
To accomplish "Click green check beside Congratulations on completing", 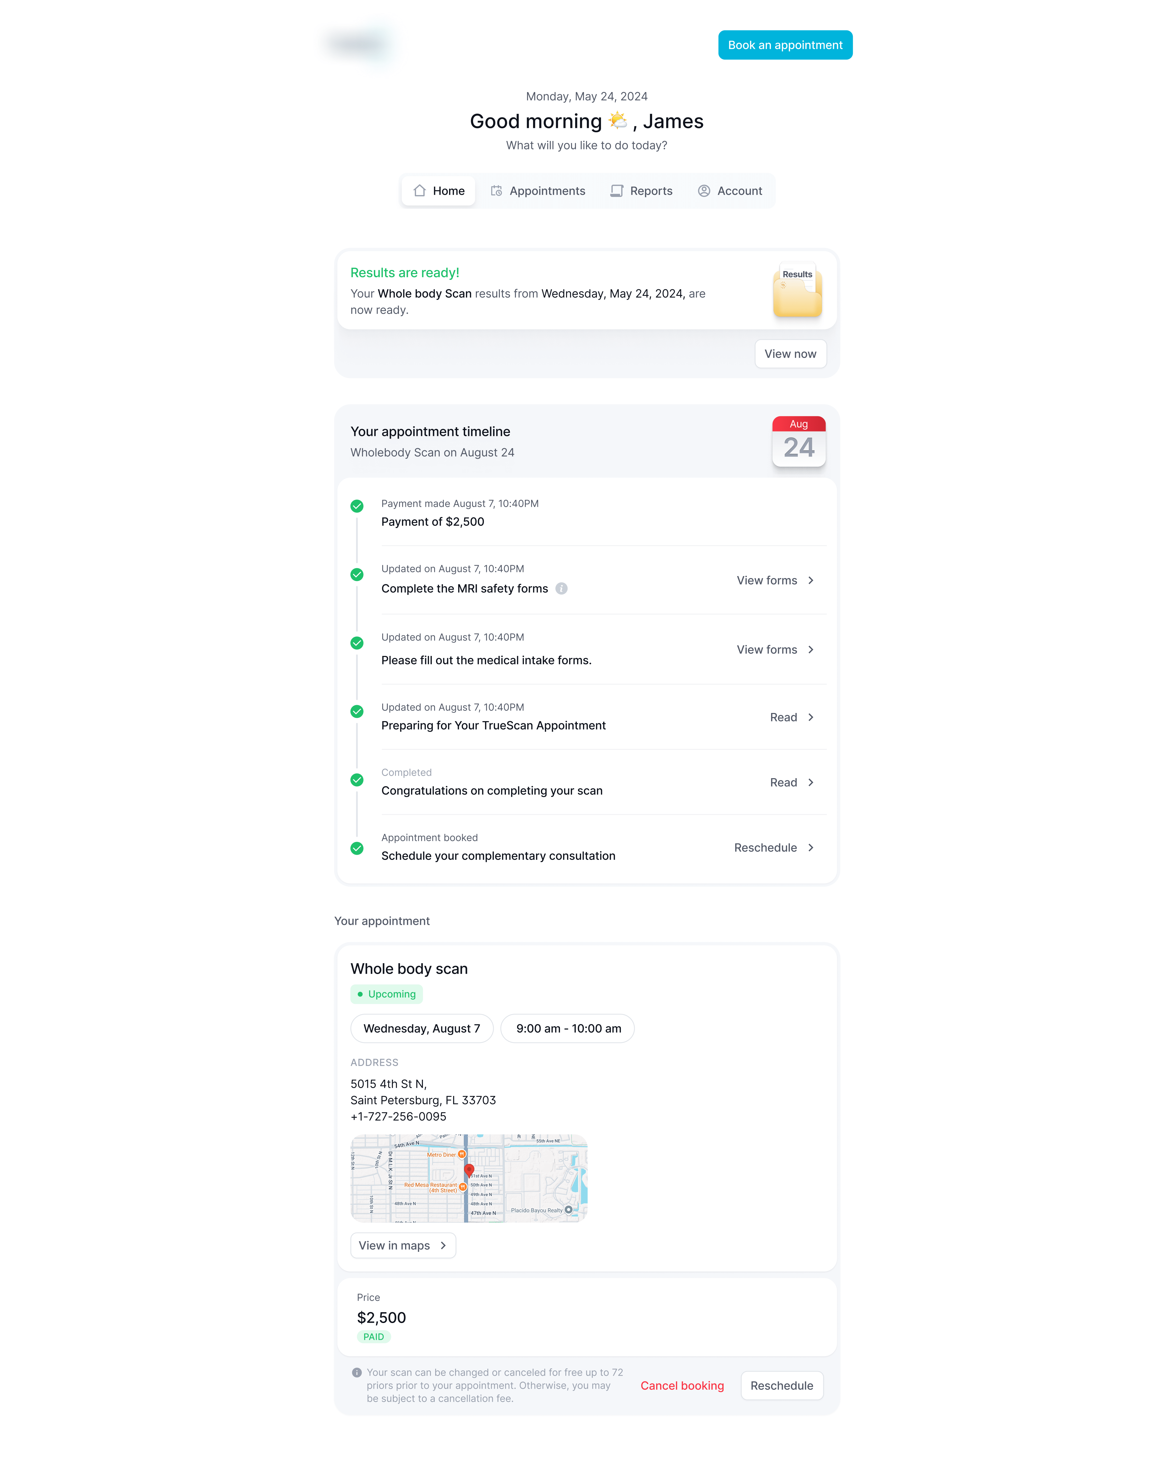I will pyautogui.click(x=356, y=780).
